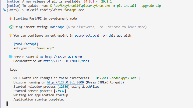Click the light bulb tip icon
This screenshot has height=108, width=193.
(11, 35)
